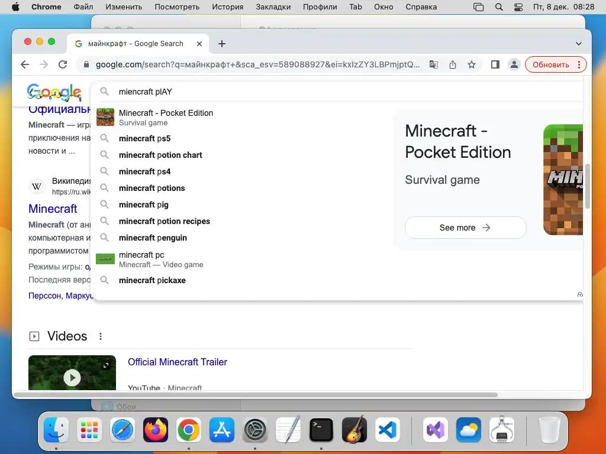The image size is (606, 454).
Task: Click the horizontal scrollbar at the window bottom
Action: pyautogui.click(x=256, y=395)
